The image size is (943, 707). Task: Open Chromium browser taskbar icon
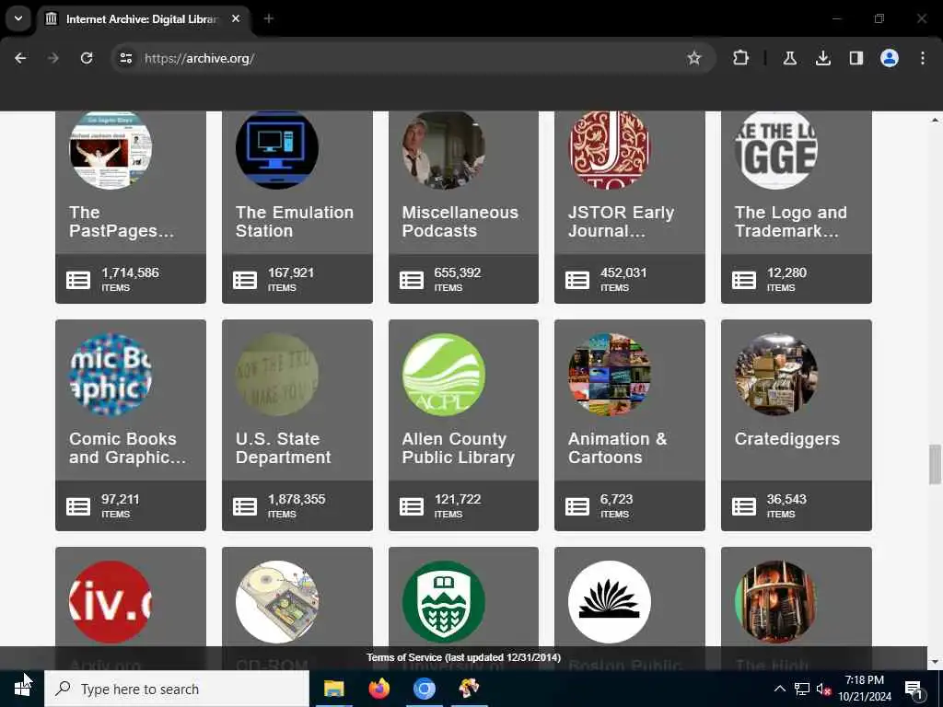[424, 689]
